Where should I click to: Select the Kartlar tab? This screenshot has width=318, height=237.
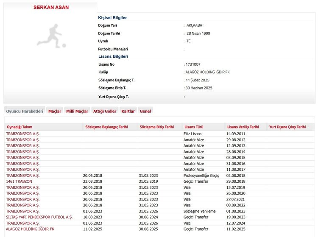[x=128, y=111]
